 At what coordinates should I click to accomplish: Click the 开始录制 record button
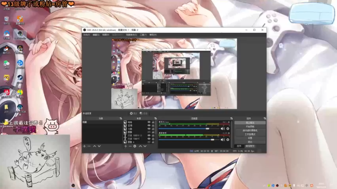coord(250,127)
